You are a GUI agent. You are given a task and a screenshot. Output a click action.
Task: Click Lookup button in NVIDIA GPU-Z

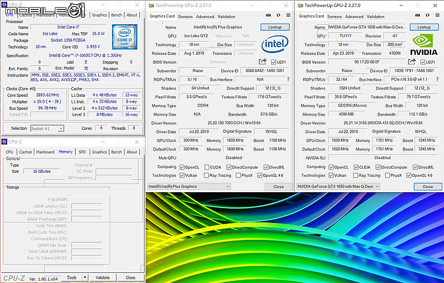click(424, 27)
